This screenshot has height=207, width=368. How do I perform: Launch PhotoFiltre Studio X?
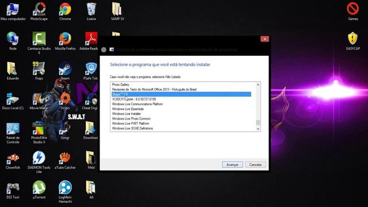point(39,133)
